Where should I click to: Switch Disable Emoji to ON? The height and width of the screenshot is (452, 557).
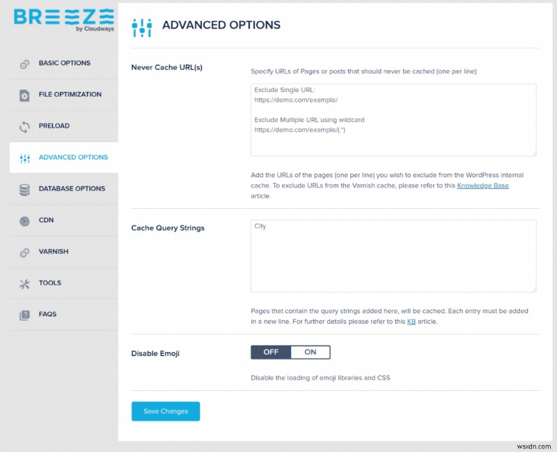[x=311, y=352]
